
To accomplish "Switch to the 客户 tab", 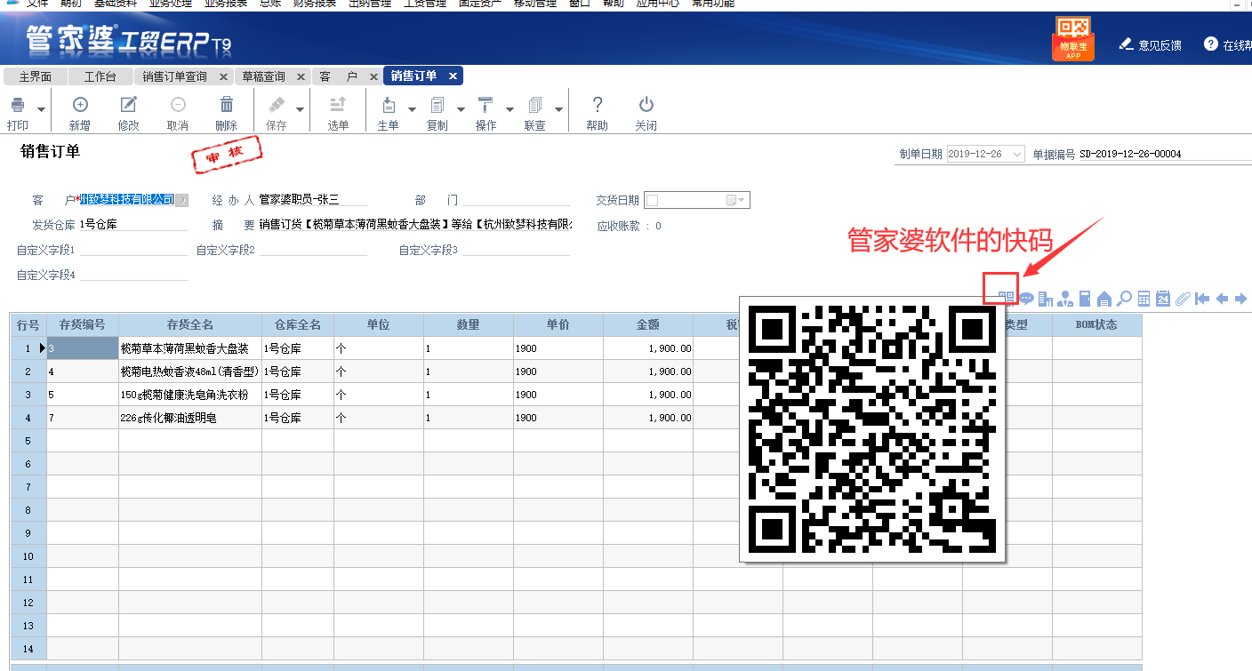I will (x=339, y=76).
